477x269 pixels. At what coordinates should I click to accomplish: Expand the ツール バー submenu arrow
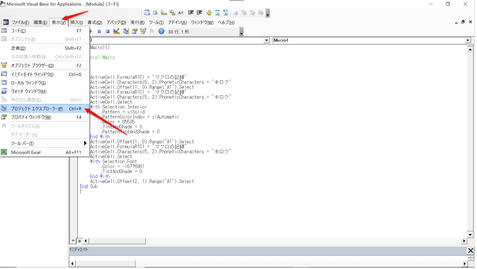[x=85, y=143]
